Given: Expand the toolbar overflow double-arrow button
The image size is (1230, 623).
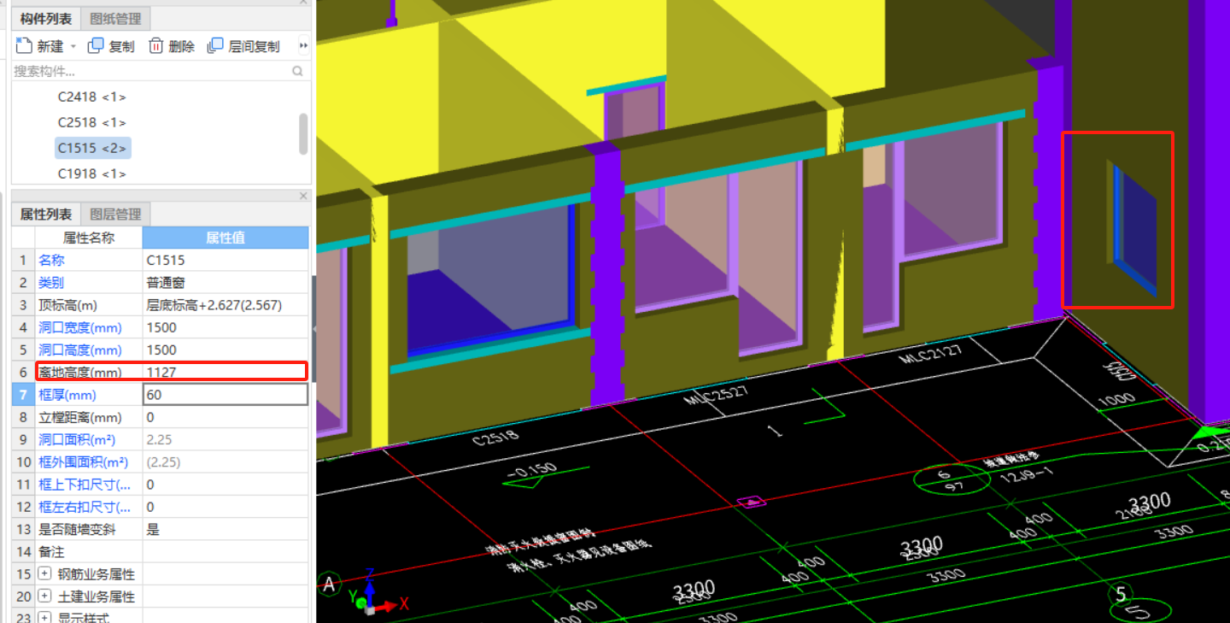Looking at the screenshot, I should (303, 46).
